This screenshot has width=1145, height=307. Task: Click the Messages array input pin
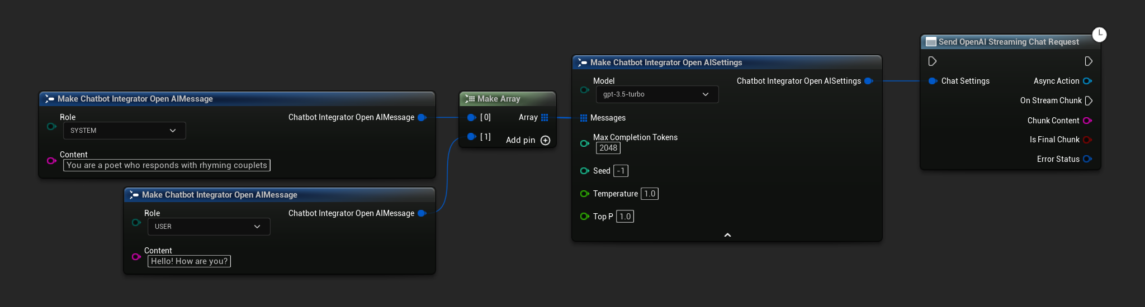584,118
